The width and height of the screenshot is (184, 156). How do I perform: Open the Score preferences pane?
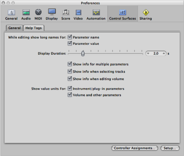(66, 15)
